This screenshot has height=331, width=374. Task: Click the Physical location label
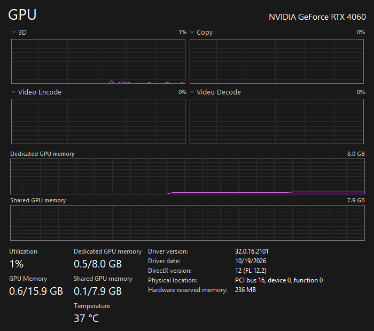click(x=173, y=280)
